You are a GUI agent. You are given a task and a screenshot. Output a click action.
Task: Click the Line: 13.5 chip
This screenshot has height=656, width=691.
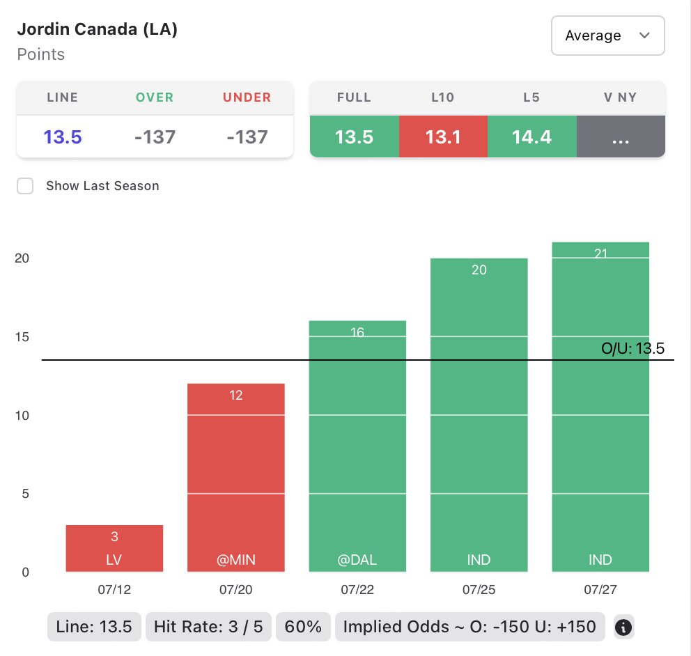[x=94, y=627]
